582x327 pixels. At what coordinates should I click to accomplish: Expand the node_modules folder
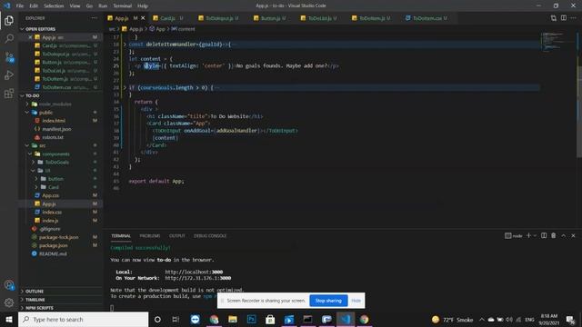point(27,104)
